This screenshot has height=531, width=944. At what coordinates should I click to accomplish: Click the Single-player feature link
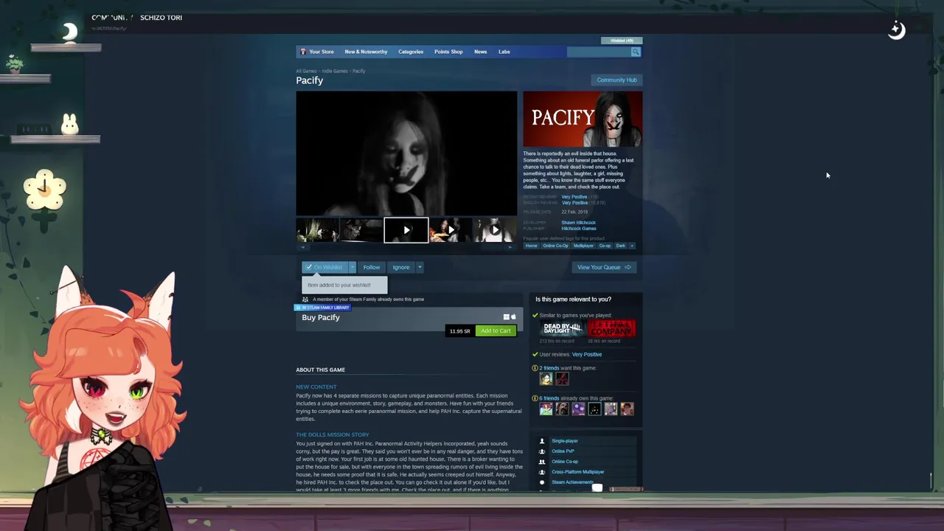pyautogui.click(x=565, y=441)
